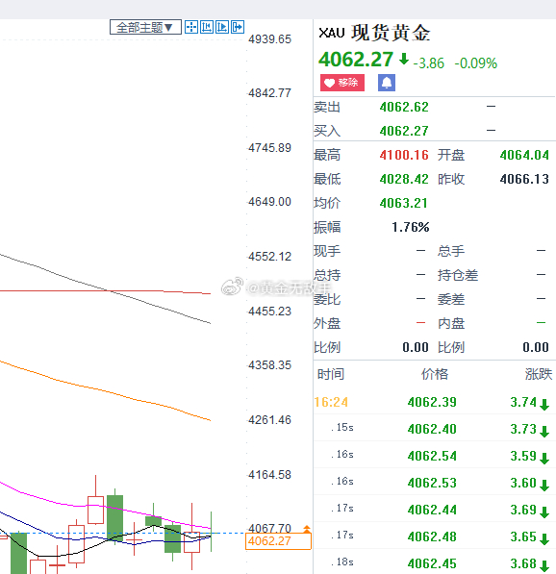Click the 最低 value 4028.42

pos(404,180)
